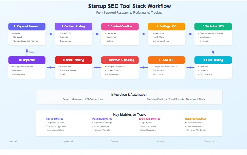Image resolution: width=247 pixels, height=155 pixels.
Task: Select the 'Pro Rank Tracker' item
Action: [68, 70]
